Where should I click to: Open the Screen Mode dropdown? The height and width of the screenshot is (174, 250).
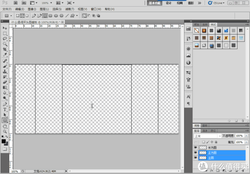(x=71, y=3)
